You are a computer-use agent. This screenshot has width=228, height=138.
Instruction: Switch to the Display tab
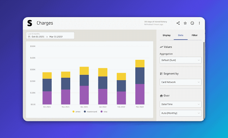[166, 35]
